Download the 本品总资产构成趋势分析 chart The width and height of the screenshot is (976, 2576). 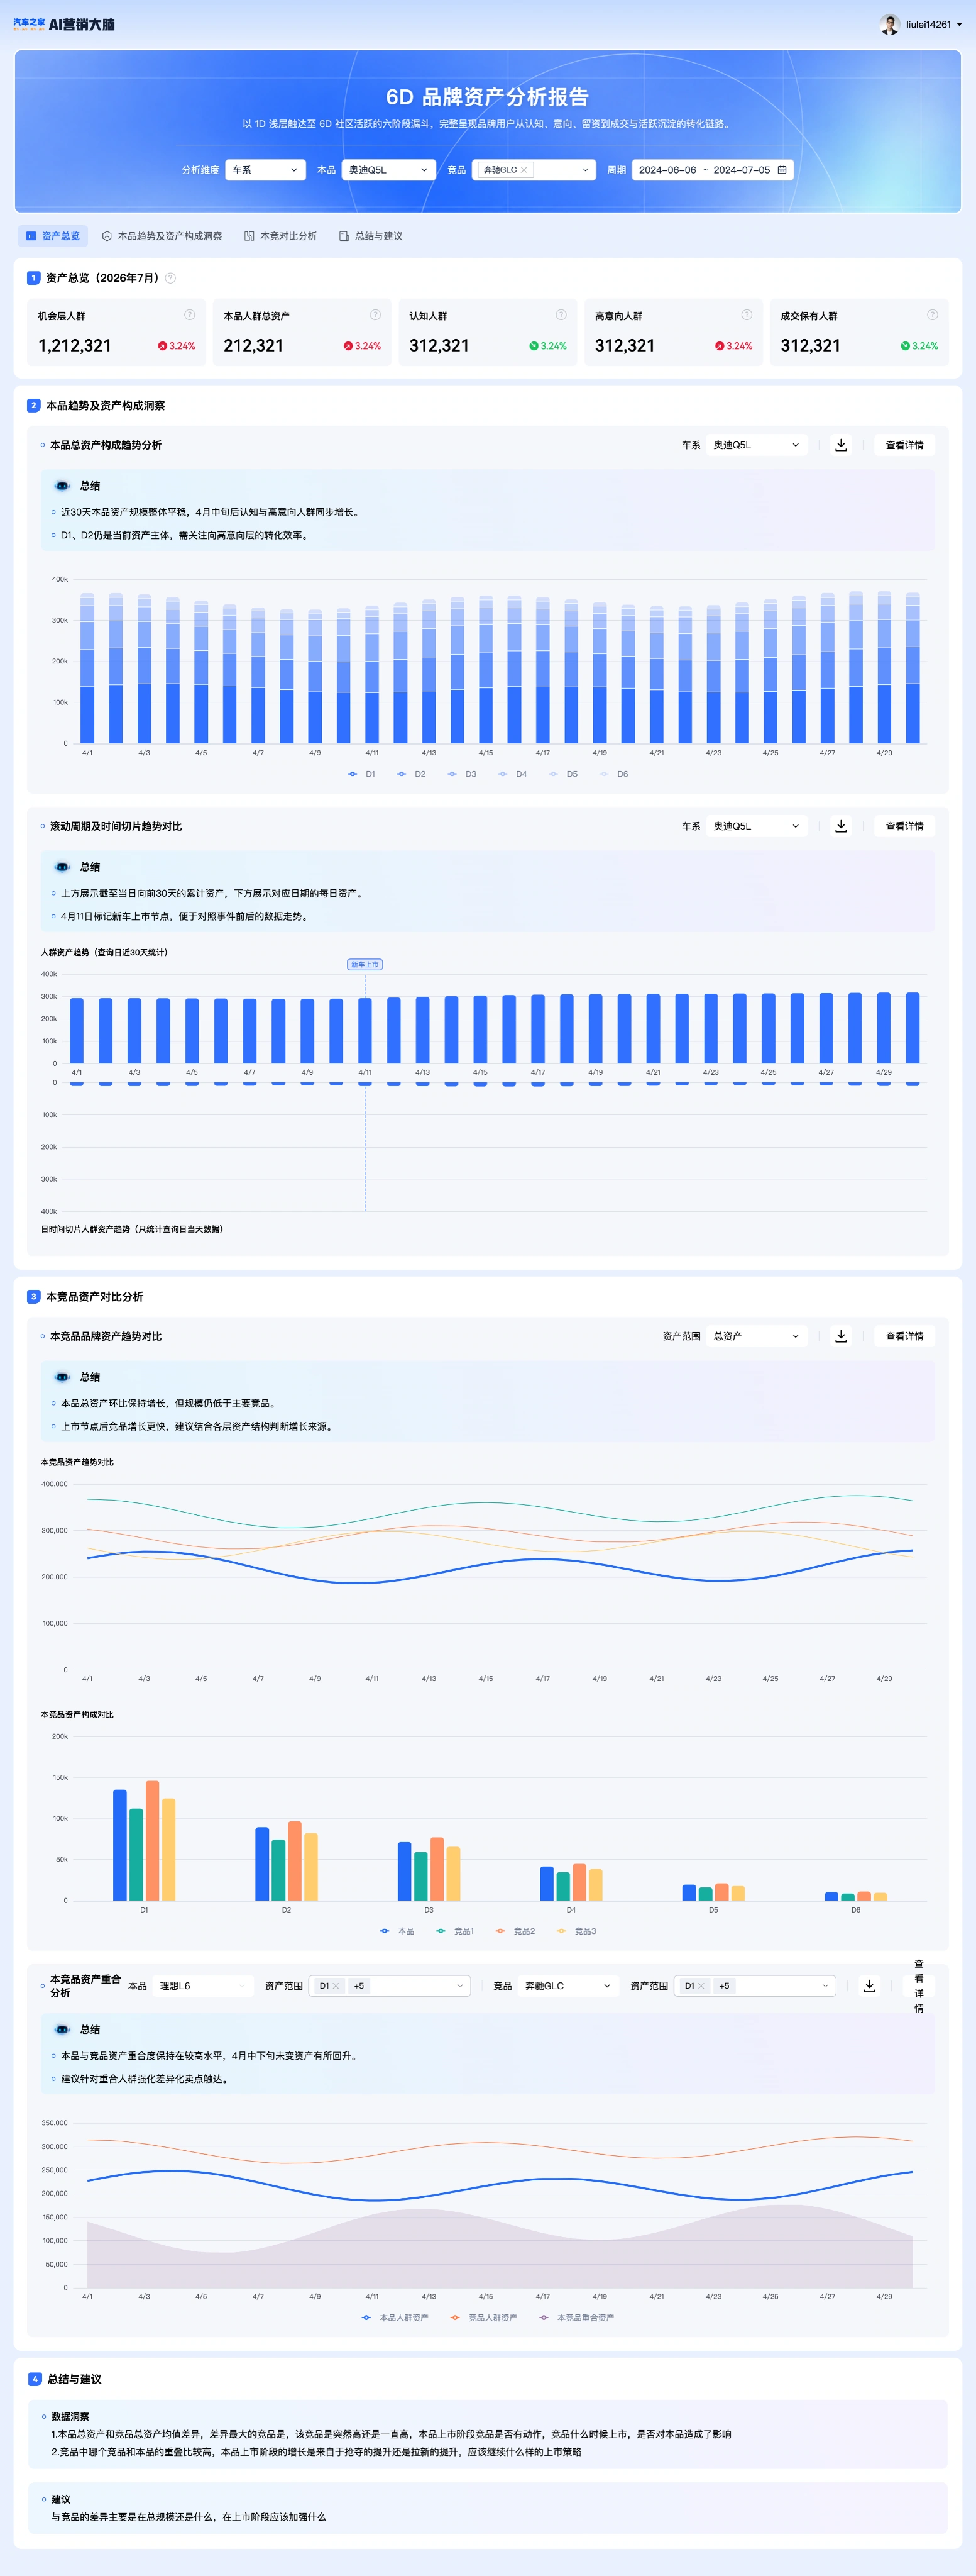[841, 445]
